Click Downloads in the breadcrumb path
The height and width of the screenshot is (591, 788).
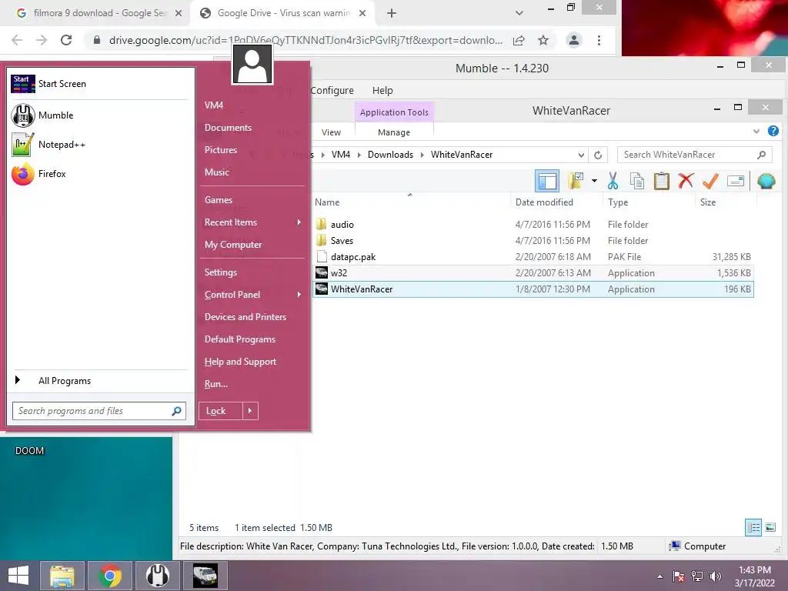pos(390,155)
